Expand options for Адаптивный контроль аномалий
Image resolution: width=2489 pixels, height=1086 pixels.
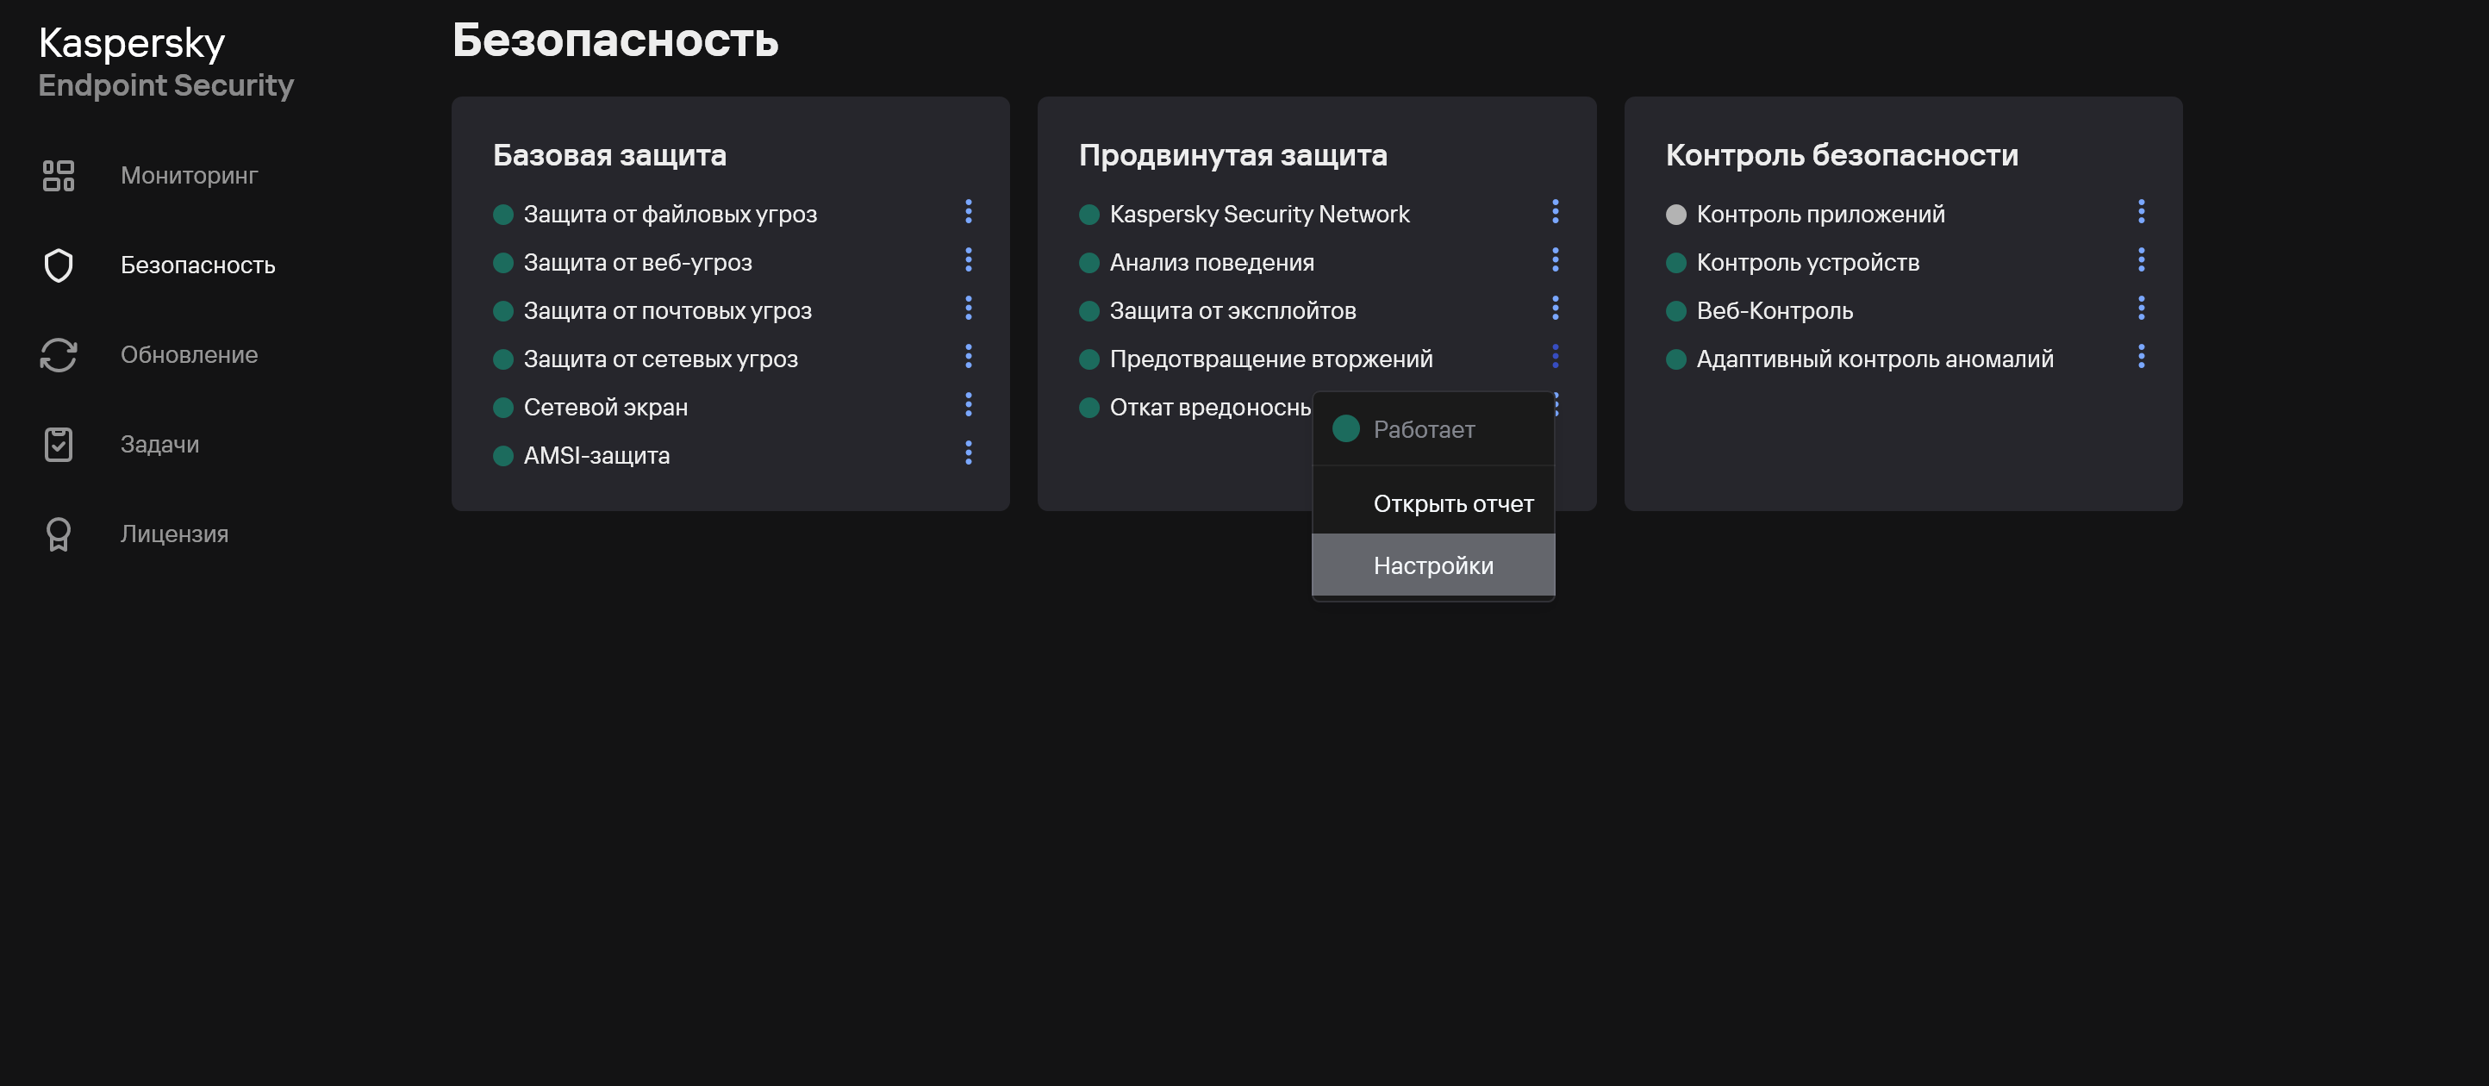pos(2141,357)
